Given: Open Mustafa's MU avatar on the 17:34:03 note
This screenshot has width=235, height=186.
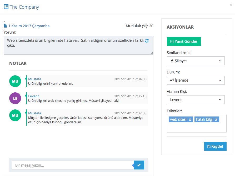Looking at the screenshot, I should coord(15,81).
